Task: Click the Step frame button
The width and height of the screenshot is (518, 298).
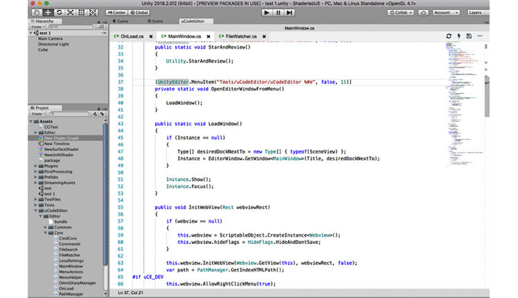Action: (x=290, y=13)
